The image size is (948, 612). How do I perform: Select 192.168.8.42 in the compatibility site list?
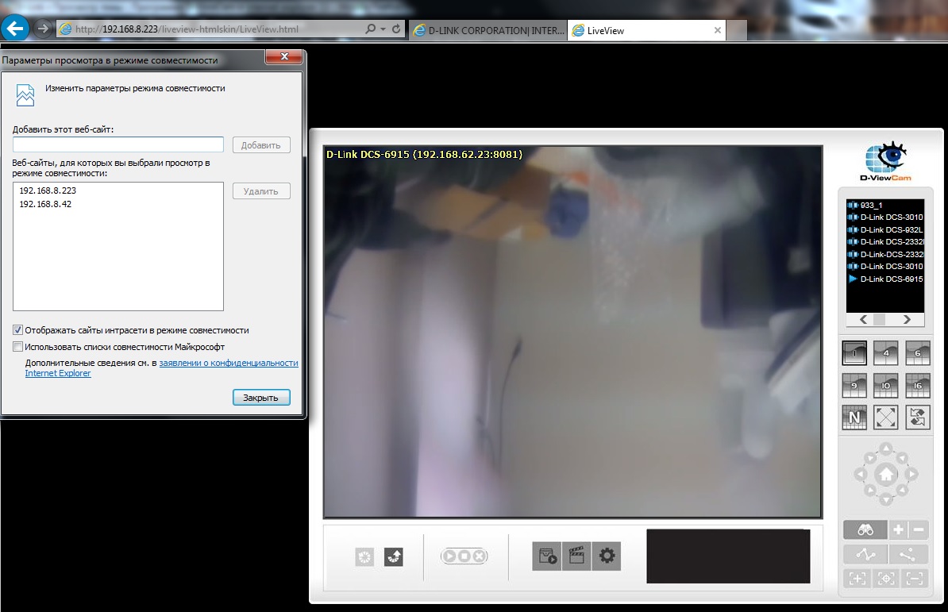point(45,204)
